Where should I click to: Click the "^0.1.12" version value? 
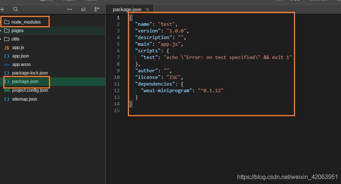211,90
